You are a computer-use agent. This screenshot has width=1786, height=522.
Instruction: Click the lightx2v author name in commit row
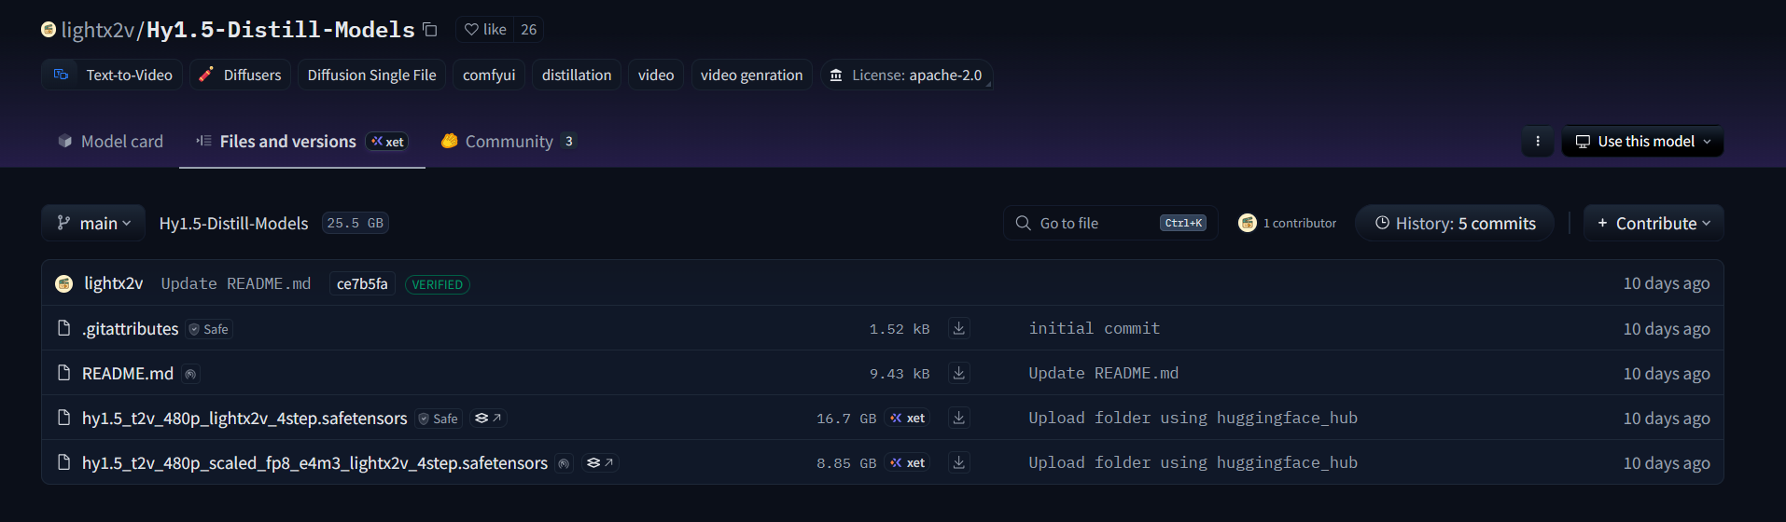(114, 283)
